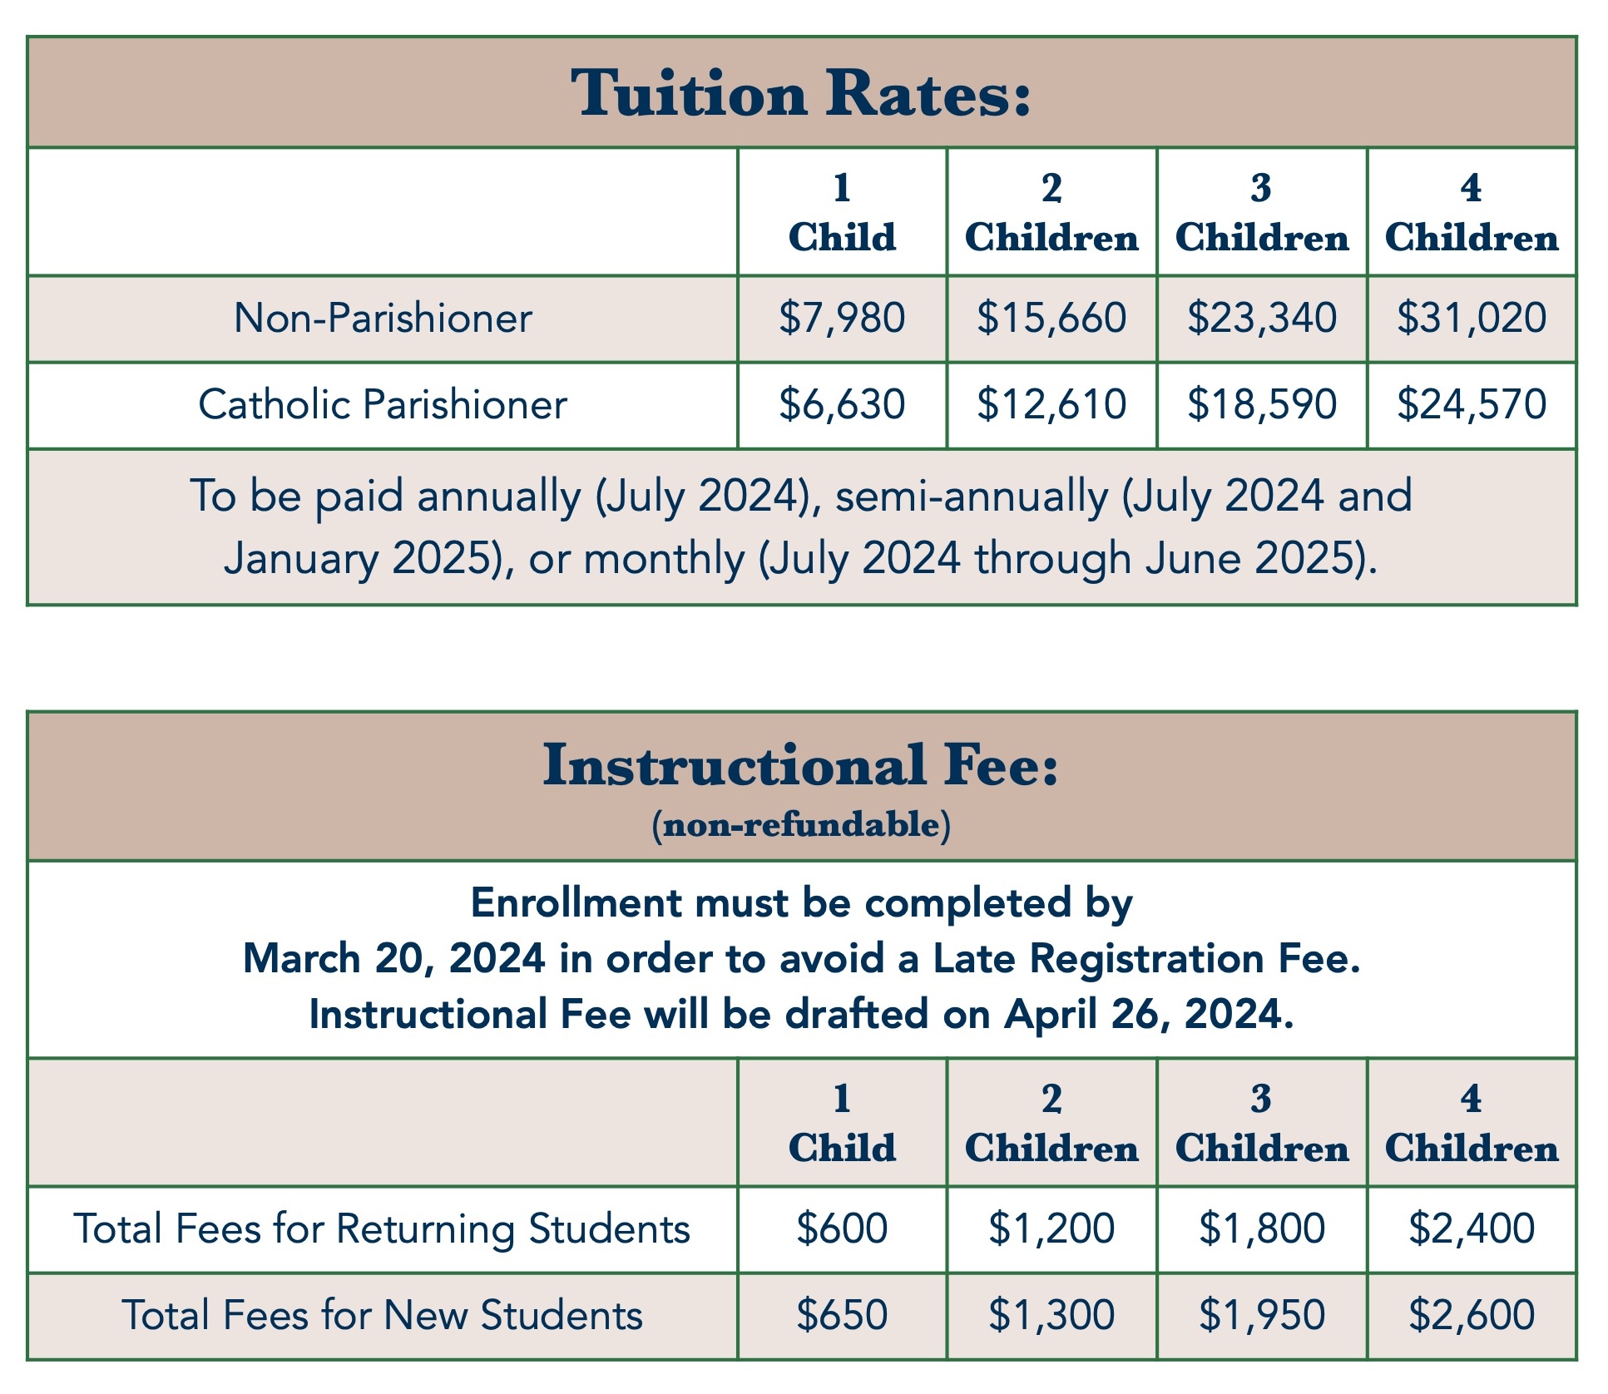
Task: Click the Instructional Fee heading
Action: [x=802, y=766]
